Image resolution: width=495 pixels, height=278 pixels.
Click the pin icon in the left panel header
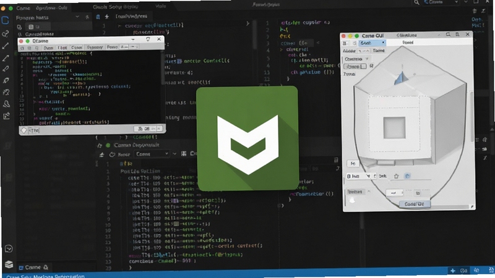point(87,17)
